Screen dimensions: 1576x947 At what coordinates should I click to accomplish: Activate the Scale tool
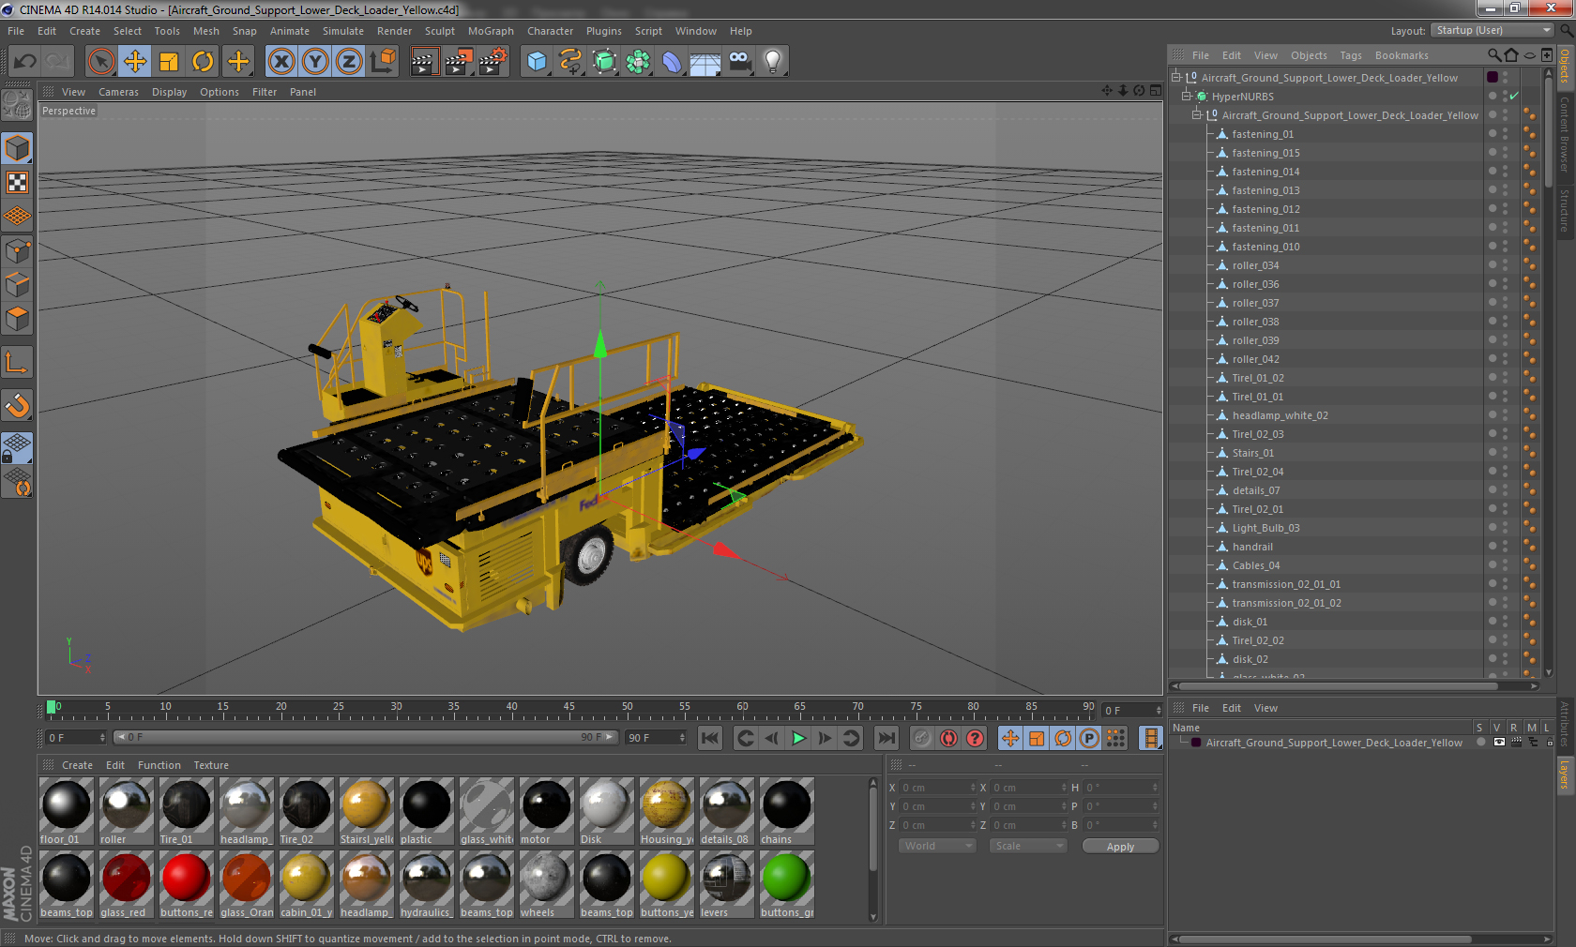pos(169,62)
